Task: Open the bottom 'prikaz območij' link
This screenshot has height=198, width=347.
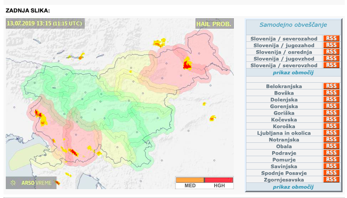Action: tap(293, 187)
